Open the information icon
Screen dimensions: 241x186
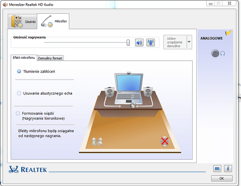tap(228, 169)
